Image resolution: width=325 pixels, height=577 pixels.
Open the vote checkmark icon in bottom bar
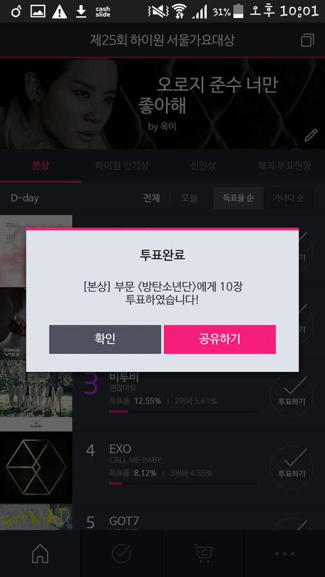tap(121, 553)
